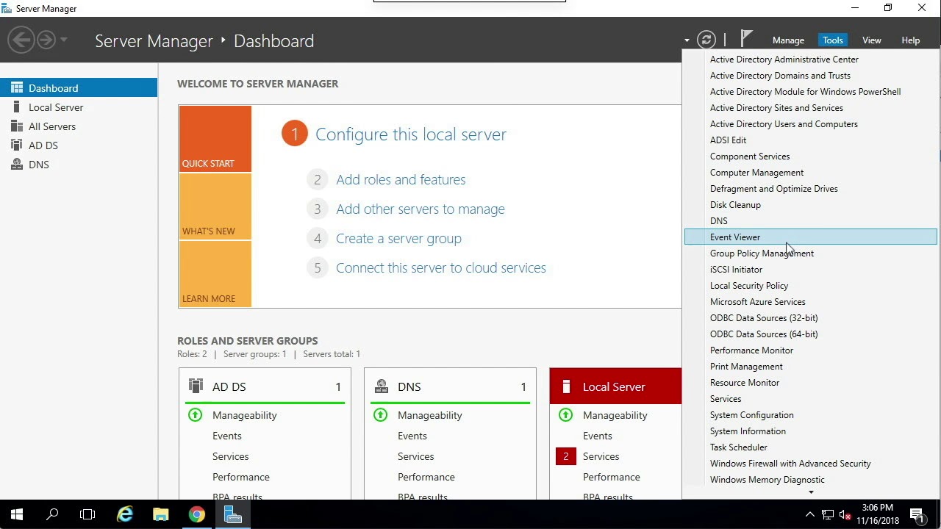Image resolution: width=941 pixels, height=529 pixels.
Task: Click the AD DS role tile icon
Action: 196,386
